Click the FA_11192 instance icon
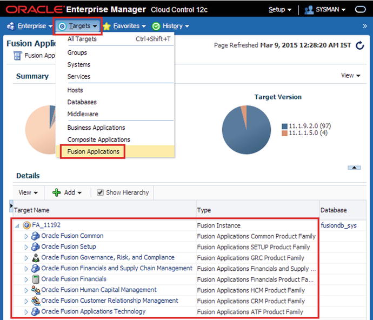 click(27, 225)
